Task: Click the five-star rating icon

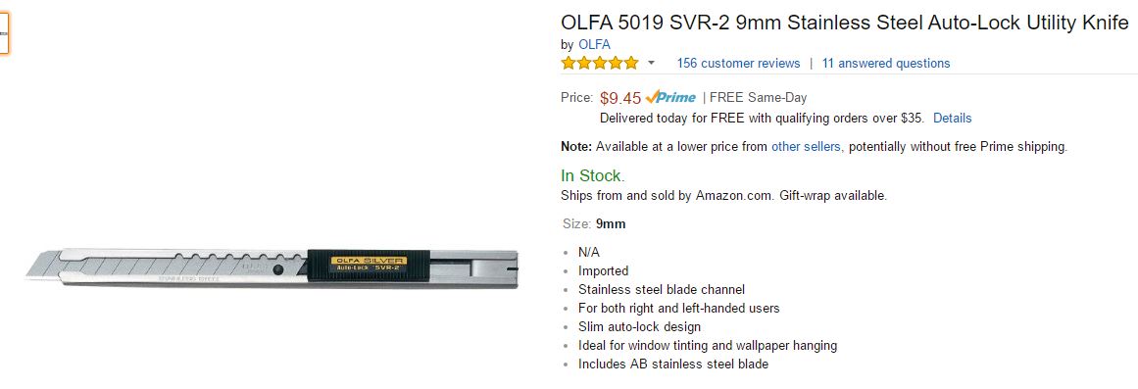Action: click(x=600, y=63)
